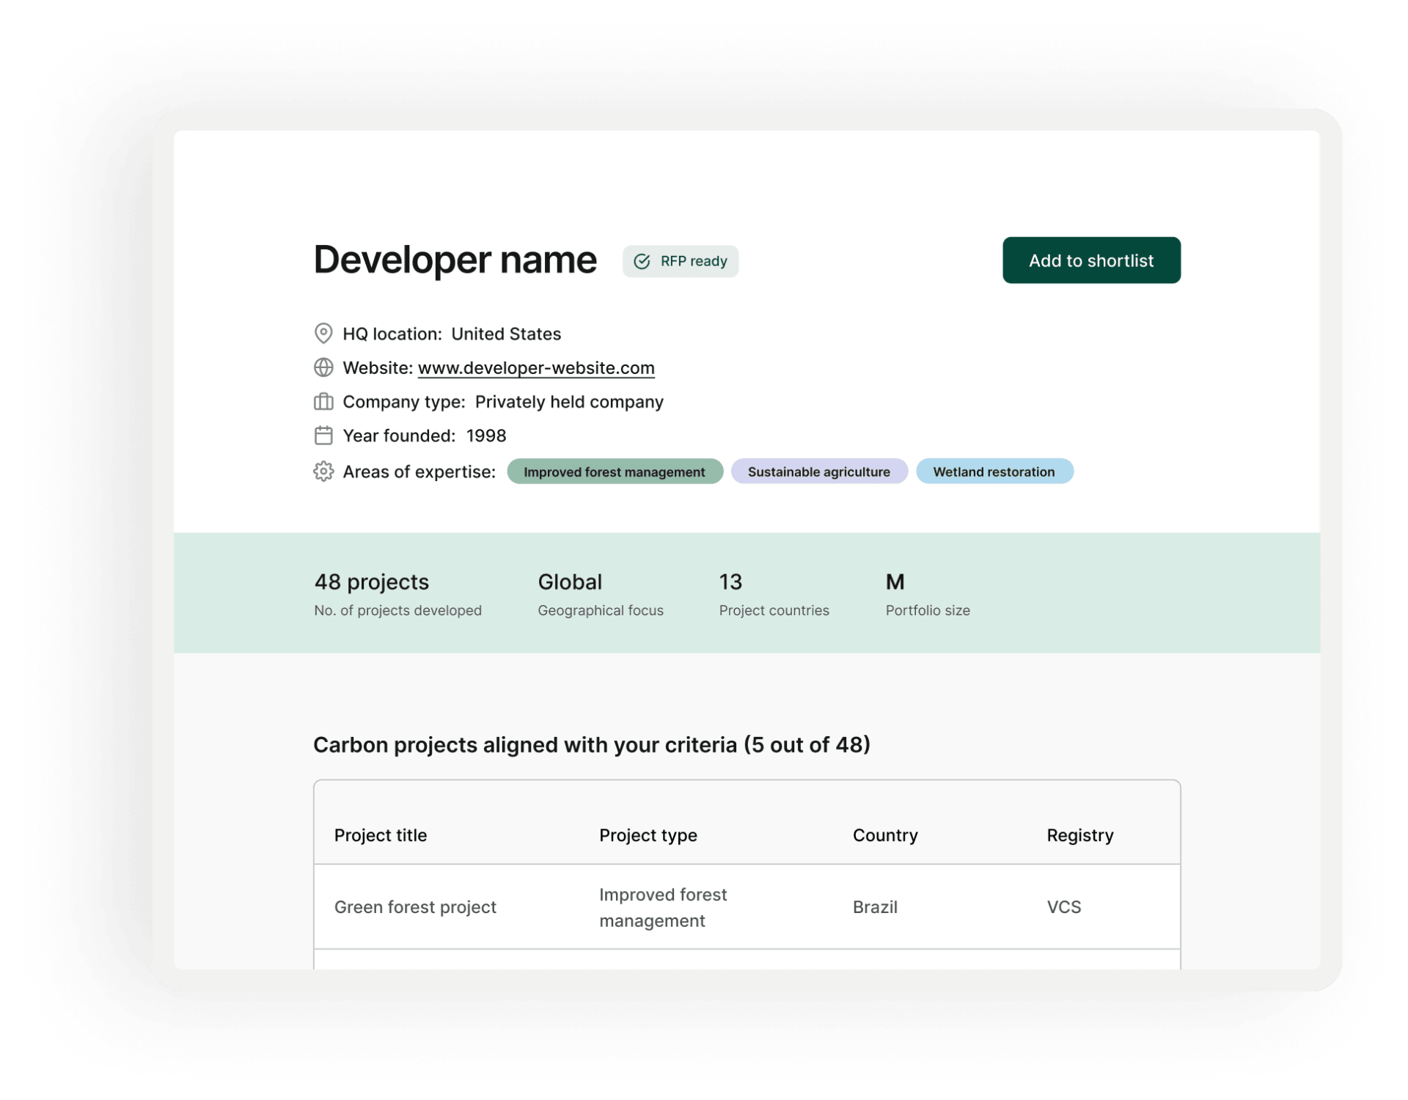1408x1100 pixels.
Task: Sort by Registry column header
Action: pos(1079,835)
